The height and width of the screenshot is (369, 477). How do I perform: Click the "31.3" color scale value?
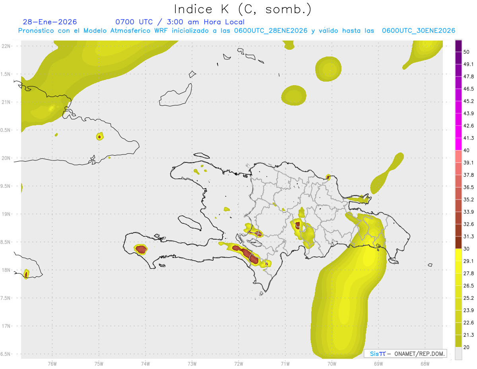pos(469,236)
